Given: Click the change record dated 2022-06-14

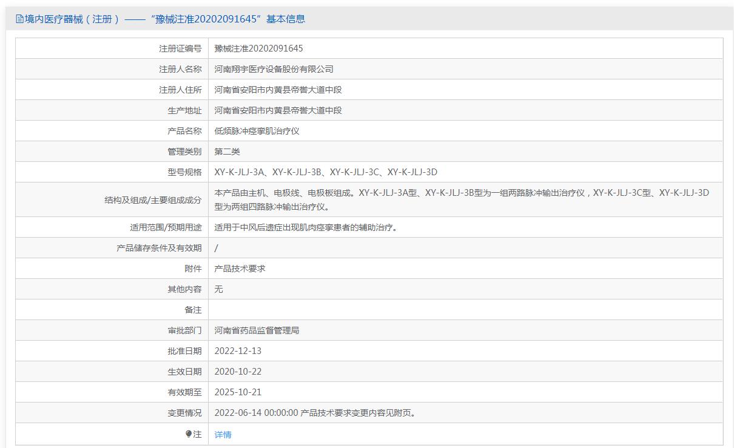Looking at the screenshot, I should (x=316, y=413).
